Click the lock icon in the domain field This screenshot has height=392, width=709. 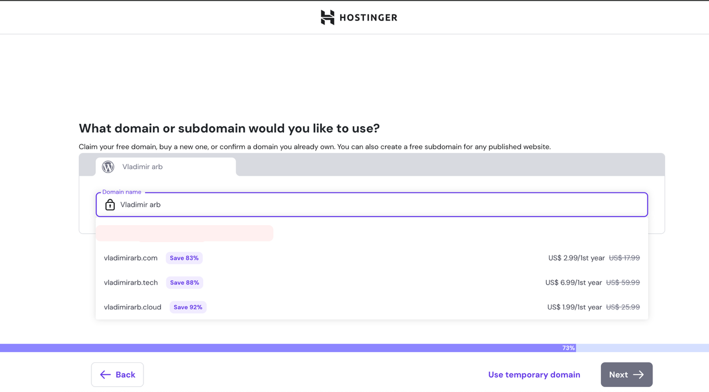(x=110, y=205)
